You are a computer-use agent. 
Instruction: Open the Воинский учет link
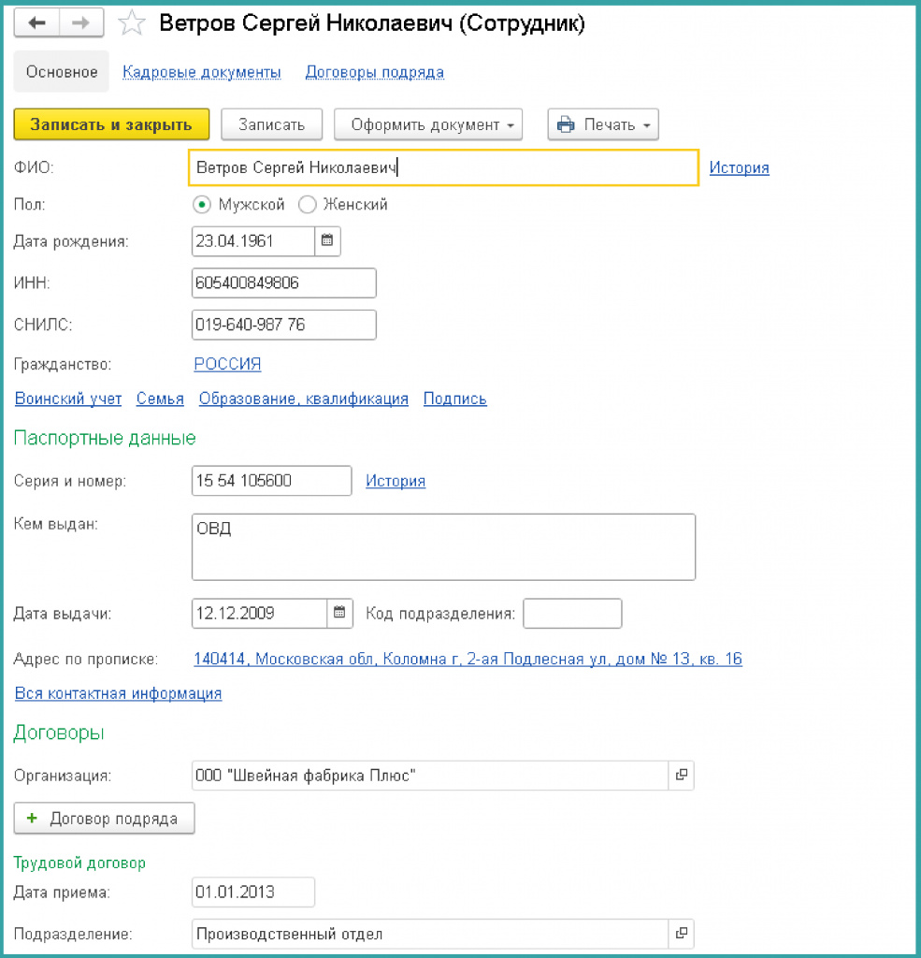[x=68, y=399]
